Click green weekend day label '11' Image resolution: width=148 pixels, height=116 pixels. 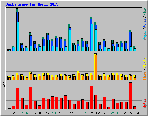coord(52,113)
